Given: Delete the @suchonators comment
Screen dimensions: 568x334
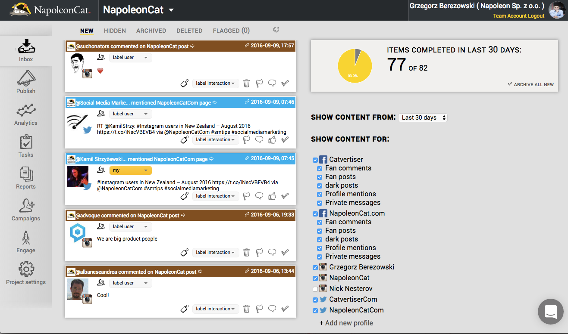Looking at the screenshot, I should (x=246, y=83).
